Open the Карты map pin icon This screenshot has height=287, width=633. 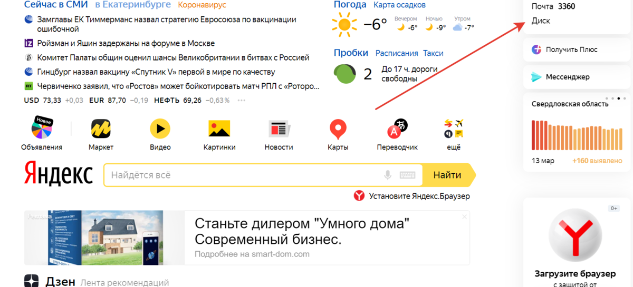(x=338, y=129)
